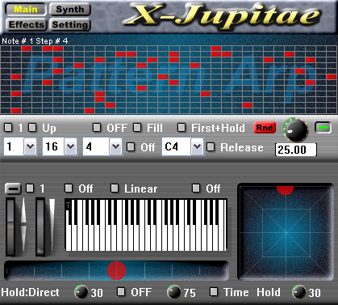Image resolution: width=338 pixels, height=305 pixels.
Task: Open the Setting tab
Action: click(x=70, y=24)
